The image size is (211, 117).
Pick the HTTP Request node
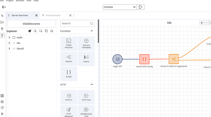point(68,112)
